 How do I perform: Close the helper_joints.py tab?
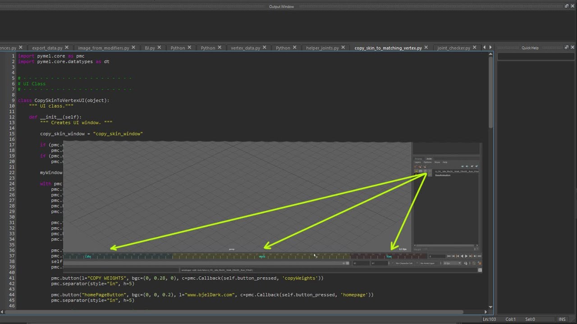click(343, 47)
